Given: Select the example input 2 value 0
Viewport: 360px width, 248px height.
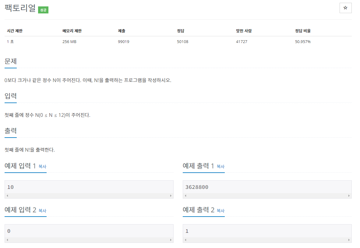Looking at the screenshot, I should click(9, 231).
